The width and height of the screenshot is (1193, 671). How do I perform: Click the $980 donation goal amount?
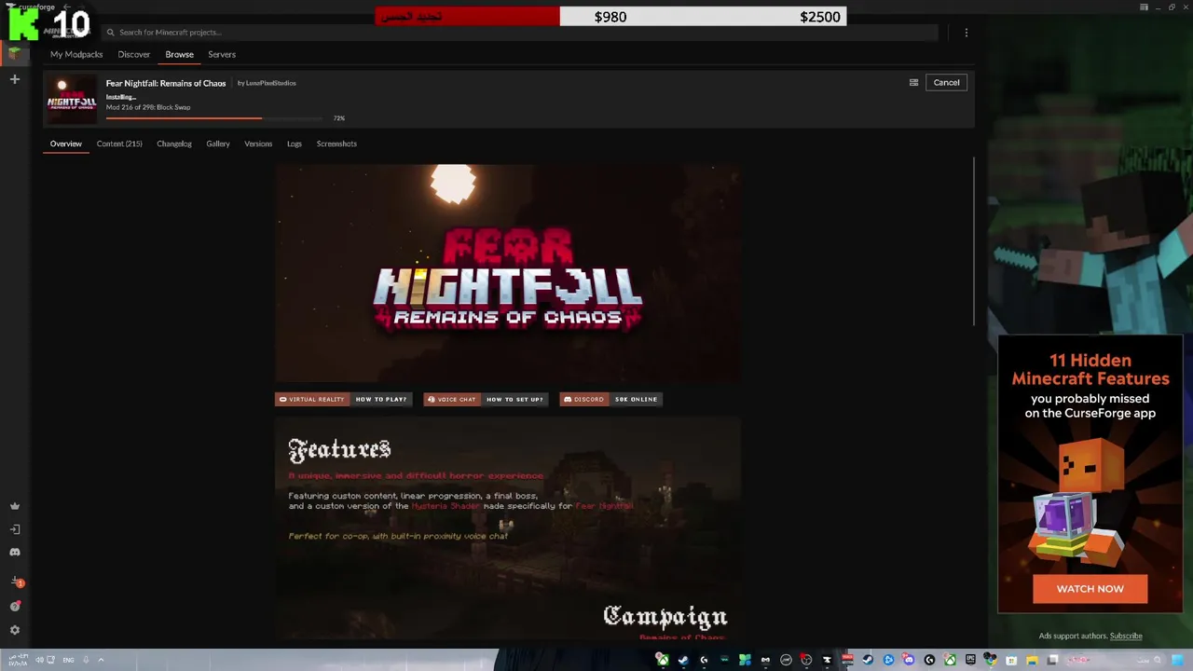click(610, 17)
